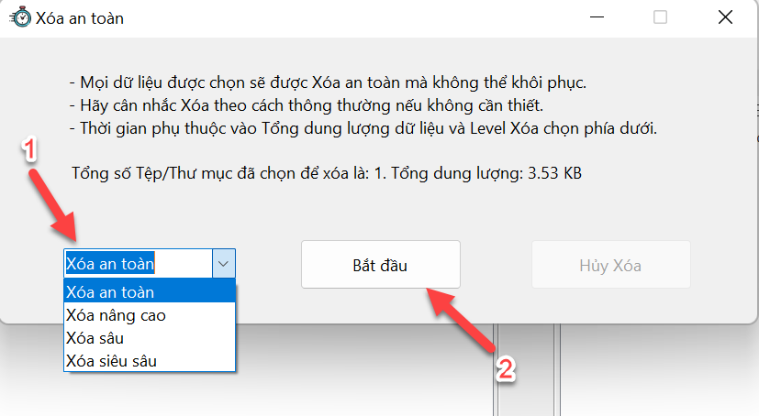Click the Tổng dung lượng 3.53 KB line
The height and width of the screenshot is (416, 759).
coord(327,173)
